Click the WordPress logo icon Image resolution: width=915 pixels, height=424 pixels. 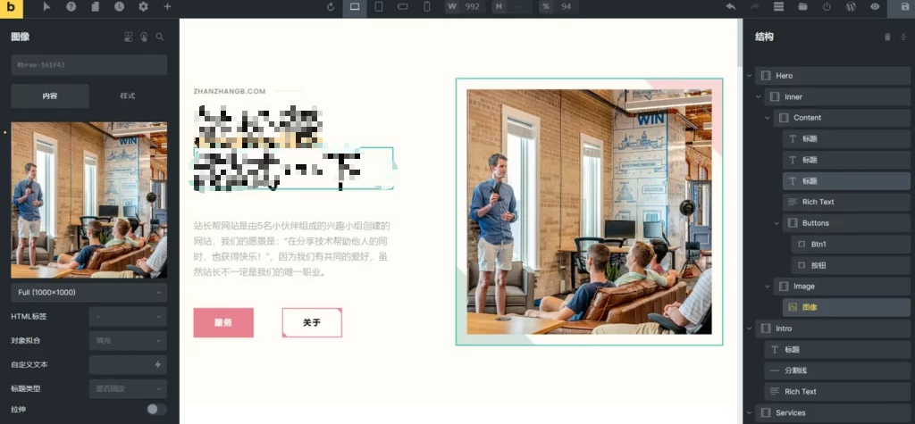[x=851, y=6]
